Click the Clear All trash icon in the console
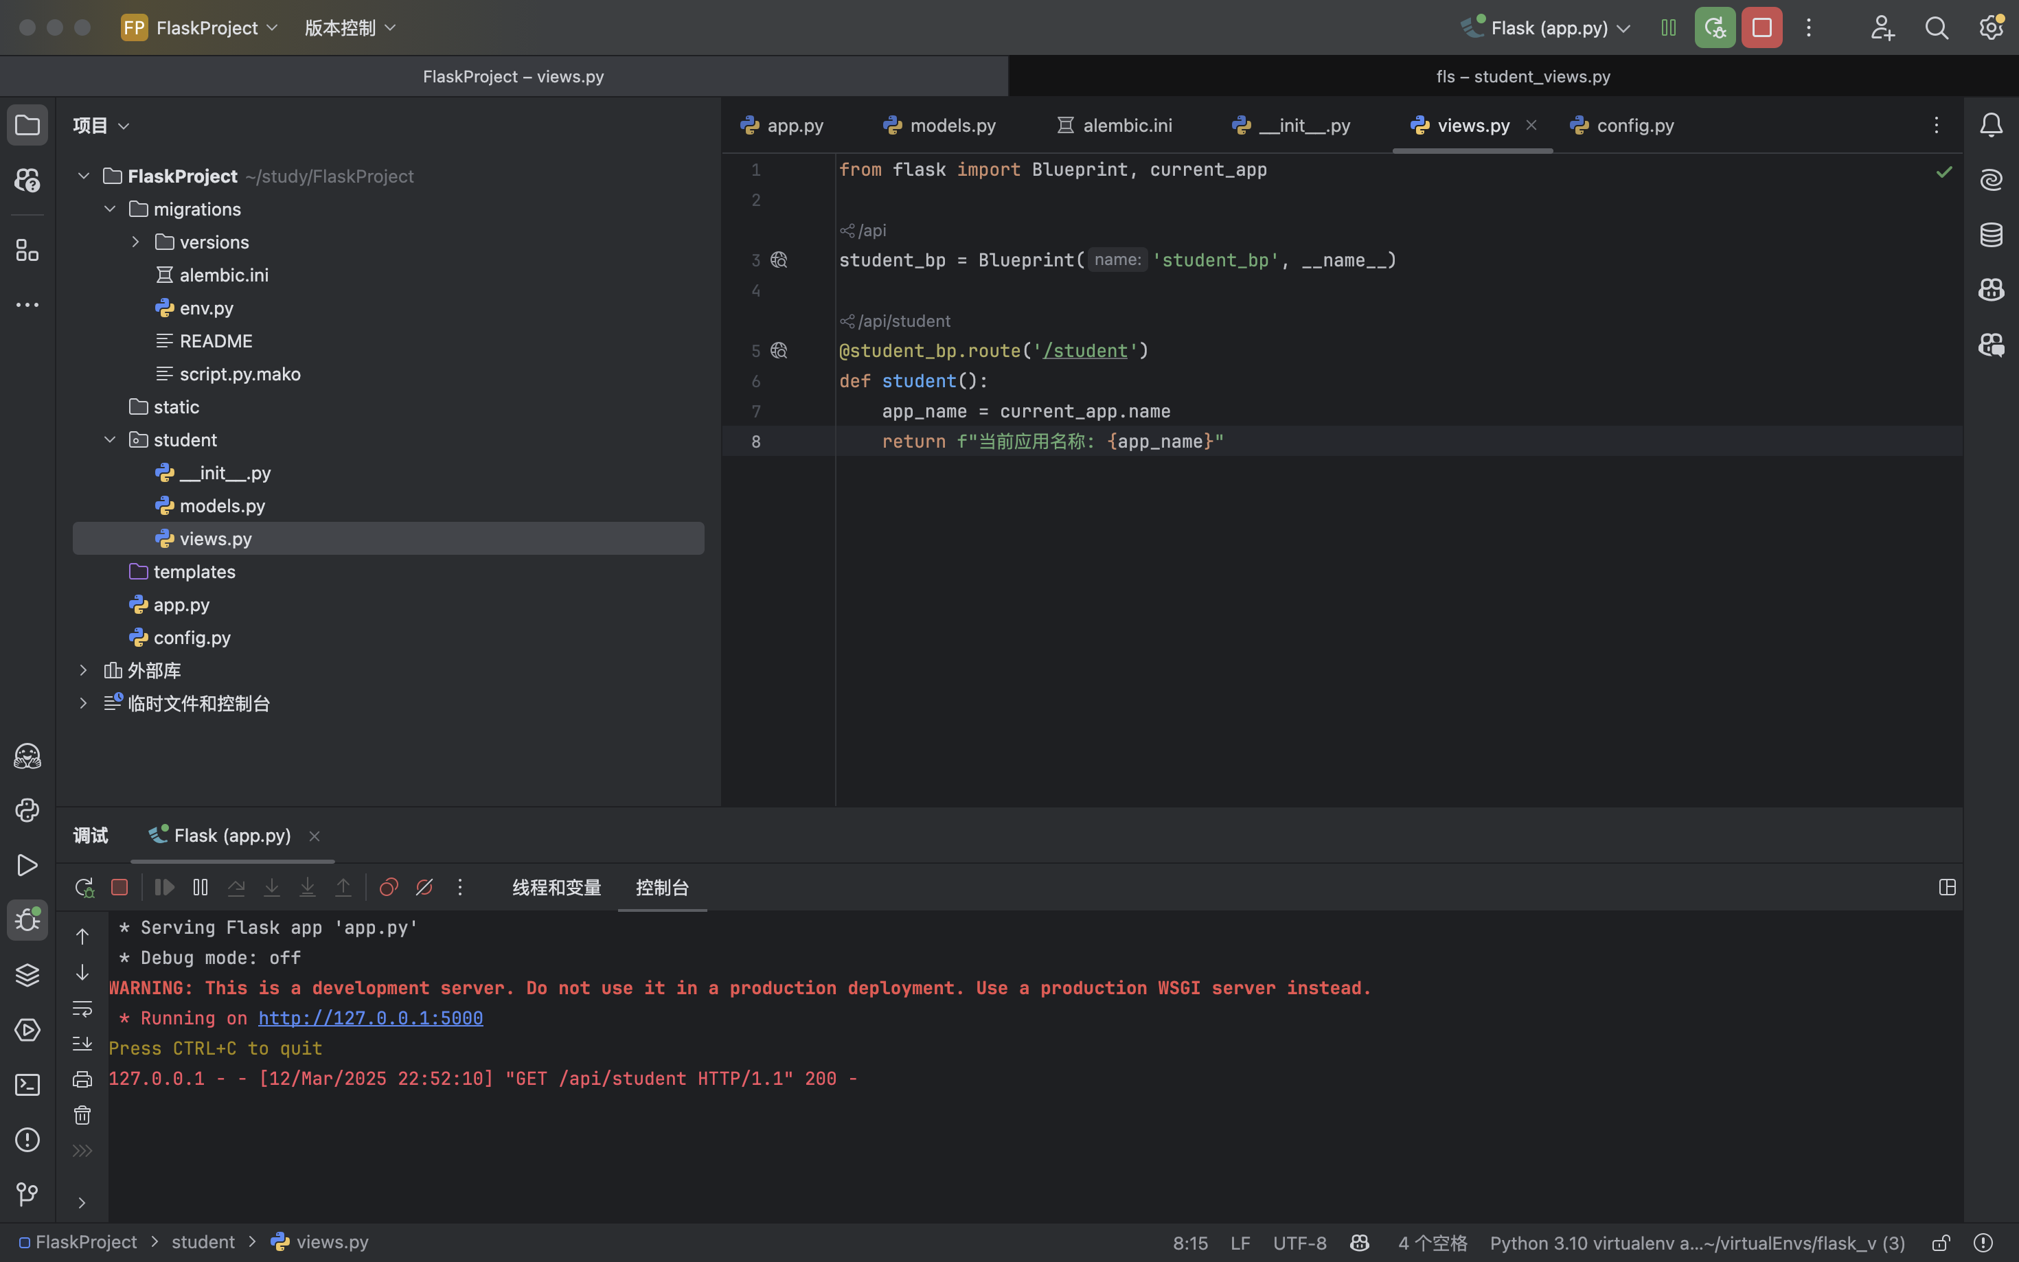This screenshot has width=2019, height=1262. (82, 1115)
